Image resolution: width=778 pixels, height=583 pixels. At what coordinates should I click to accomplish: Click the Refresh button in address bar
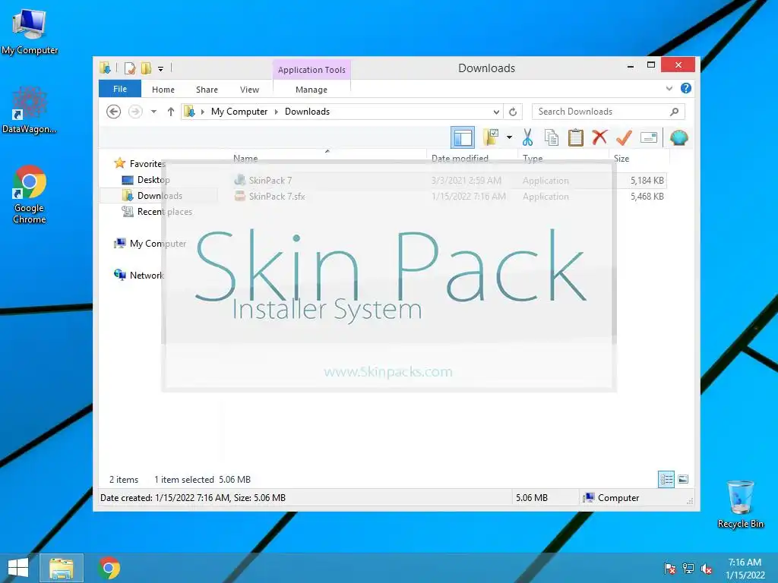513,112
